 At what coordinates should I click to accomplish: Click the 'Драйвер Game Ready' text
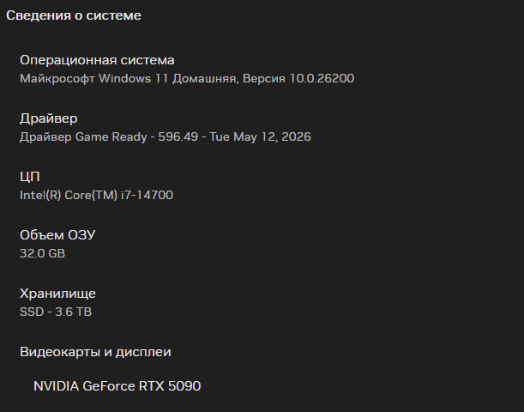pyautogui.click(x=83, y=136)
